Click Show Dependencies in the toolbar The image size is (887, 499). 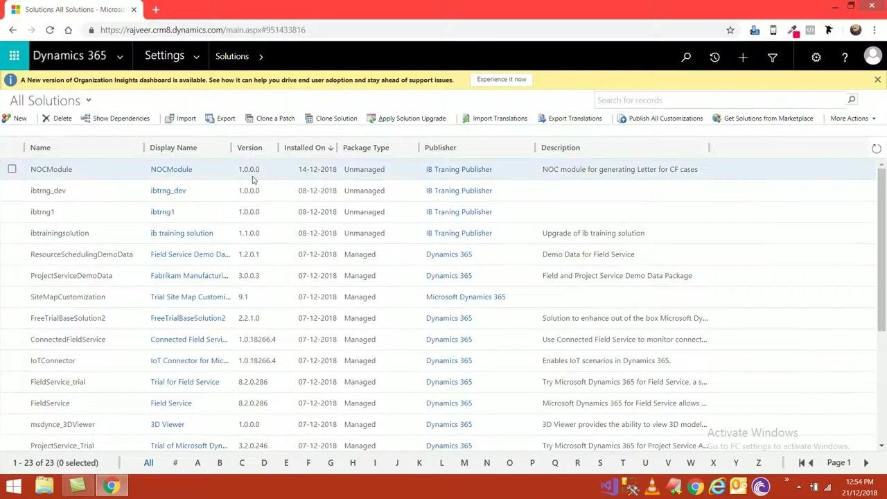click(115, 119)
